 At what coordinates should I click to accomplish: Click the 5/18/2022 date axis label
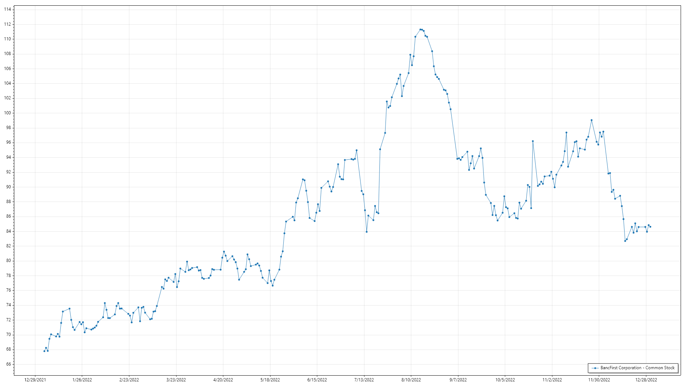point(270,380)
